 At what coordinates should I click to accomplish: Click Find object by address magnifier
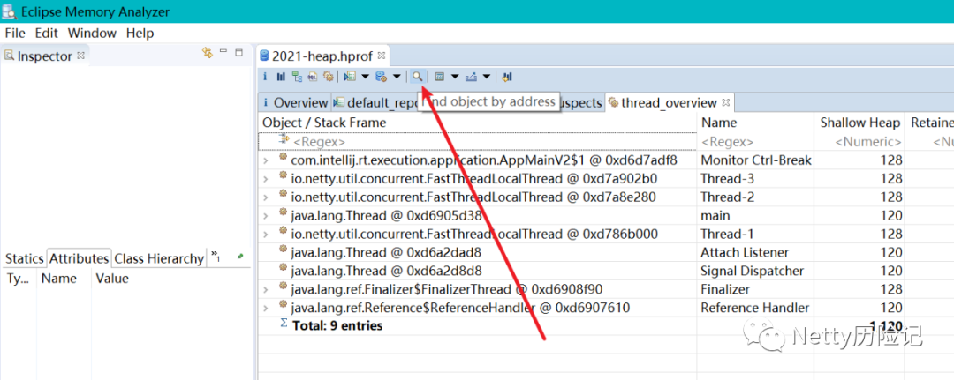[417, 77]
